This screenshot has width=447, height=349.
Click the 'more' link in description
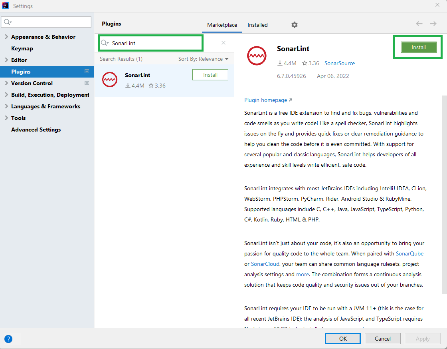coord(303,275)
